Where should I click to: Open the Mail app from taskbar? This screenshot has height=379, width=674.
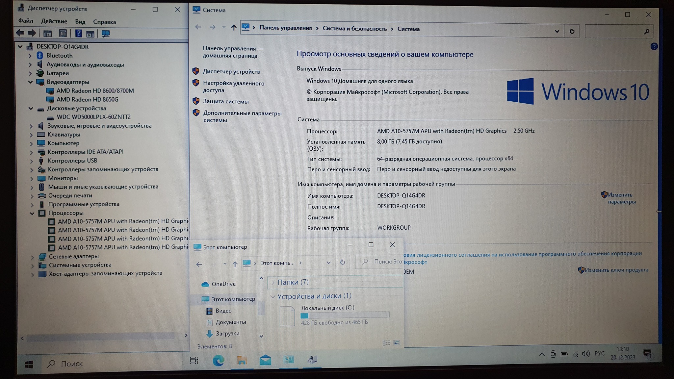(265, 360)
